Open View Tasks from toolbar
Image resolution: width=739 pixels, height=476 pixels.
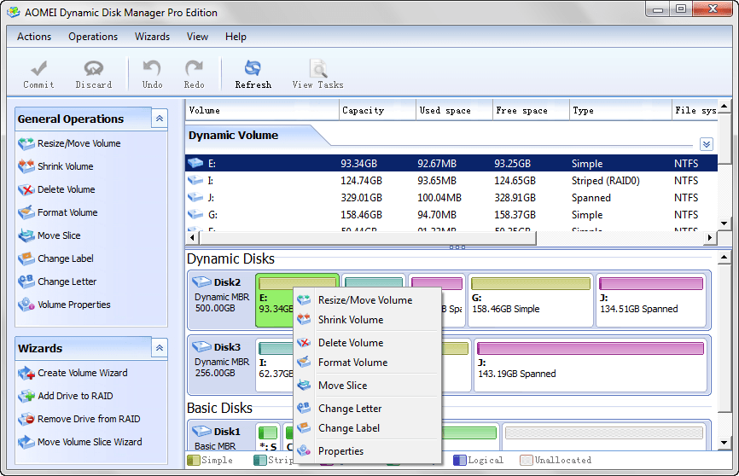pos(317,69)
